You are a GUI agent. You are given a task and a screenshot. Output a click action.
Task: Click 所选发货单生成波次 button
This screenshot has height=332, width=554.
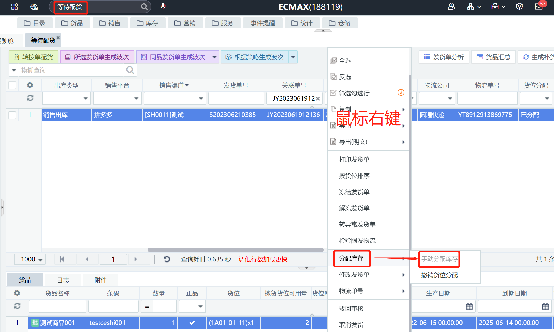[x=97, y=57]
